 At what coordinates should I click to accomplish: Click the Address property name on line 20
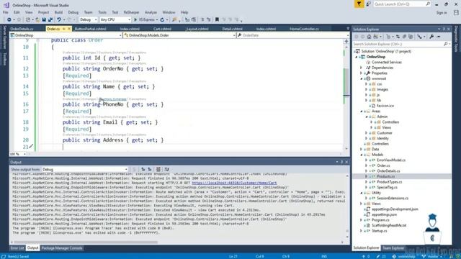point(113,140)
